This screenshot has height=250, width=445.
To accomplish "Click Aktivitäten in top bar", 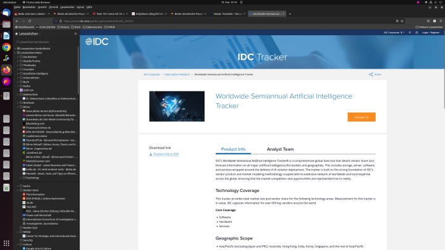I will 9,2.
